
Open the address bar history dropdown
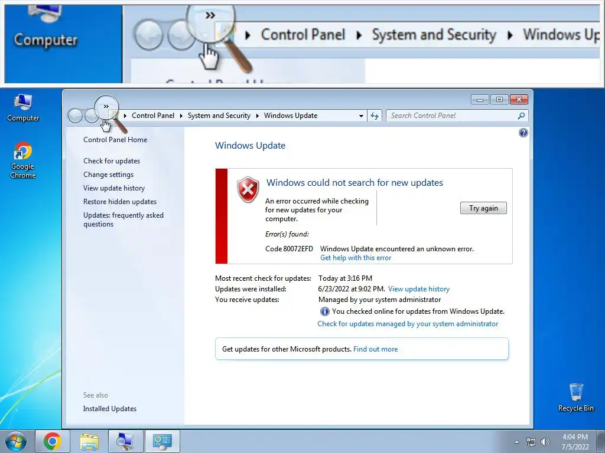361,116
